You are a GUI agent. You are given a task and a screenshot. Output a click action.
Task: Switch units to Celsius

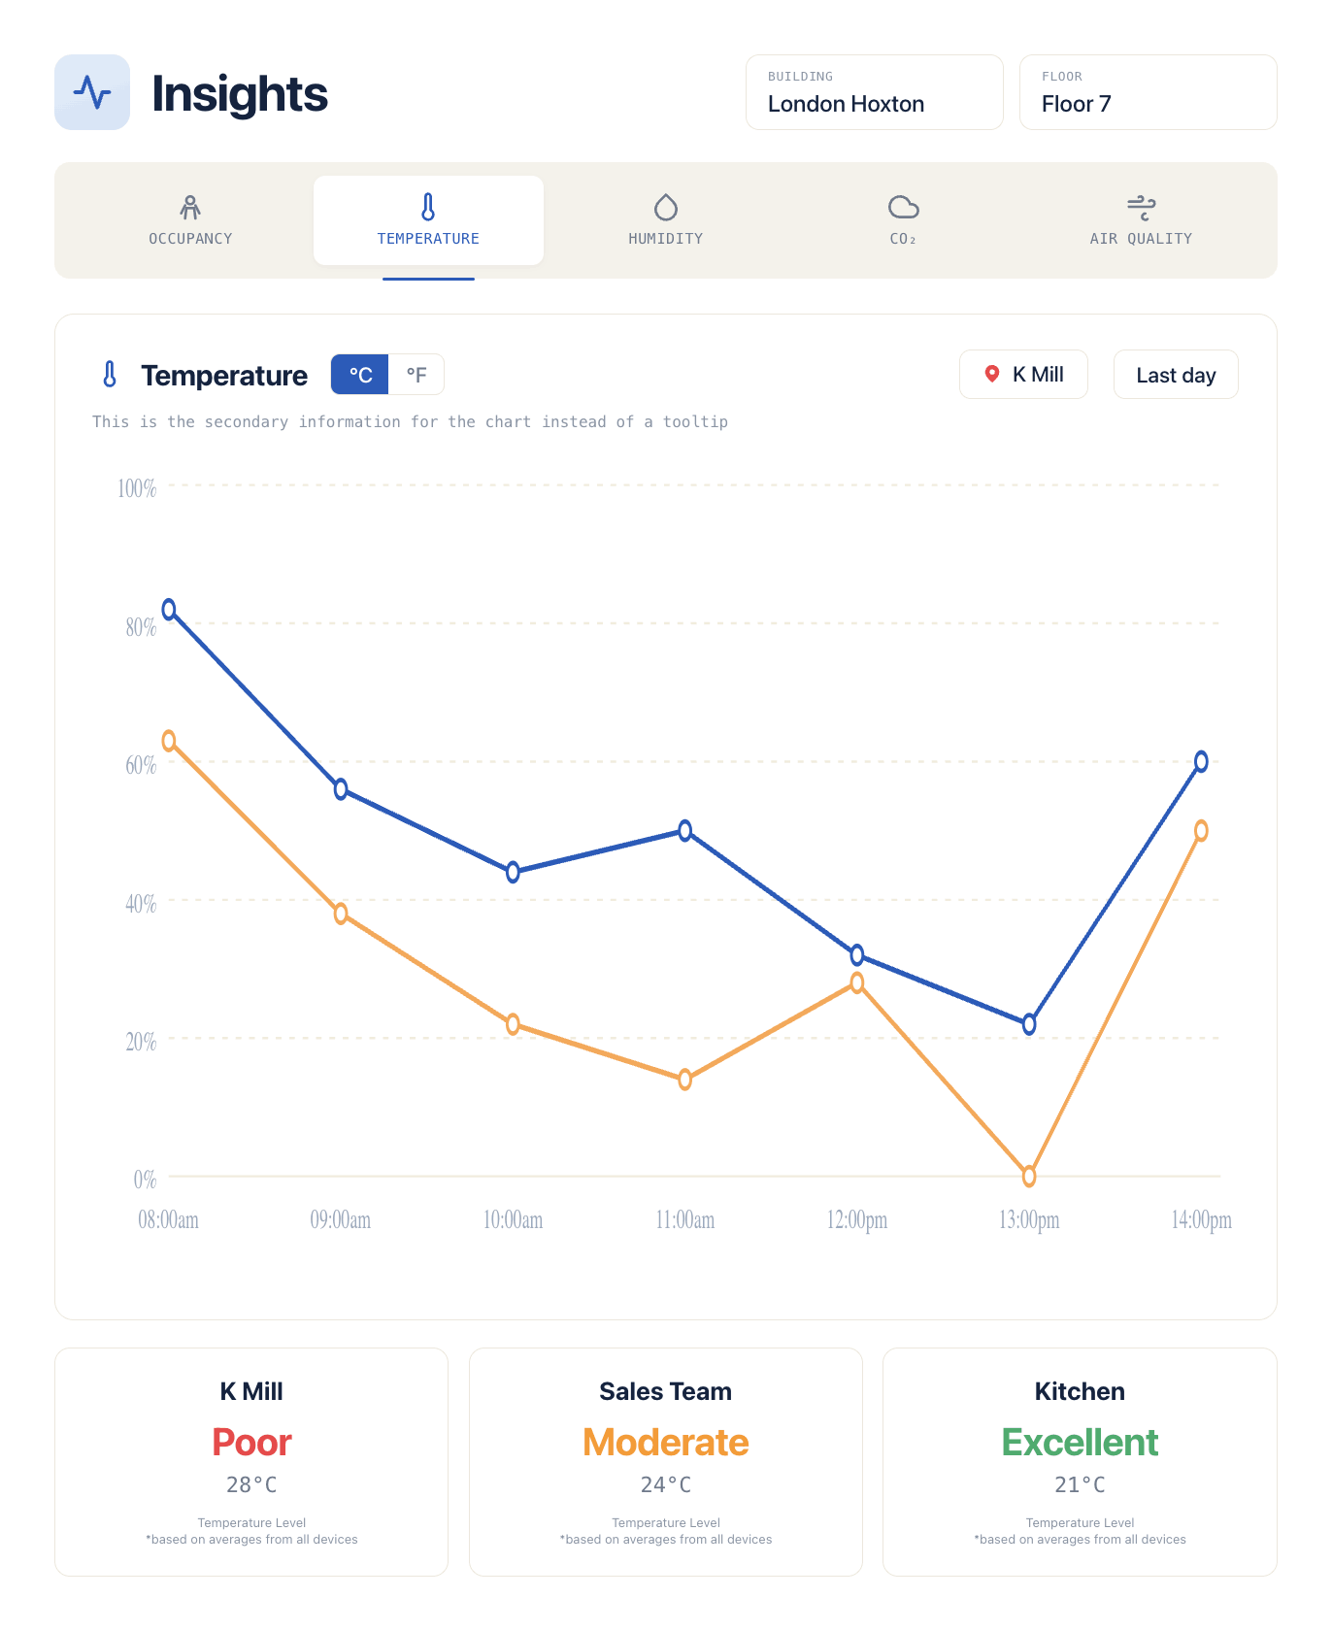360,375
